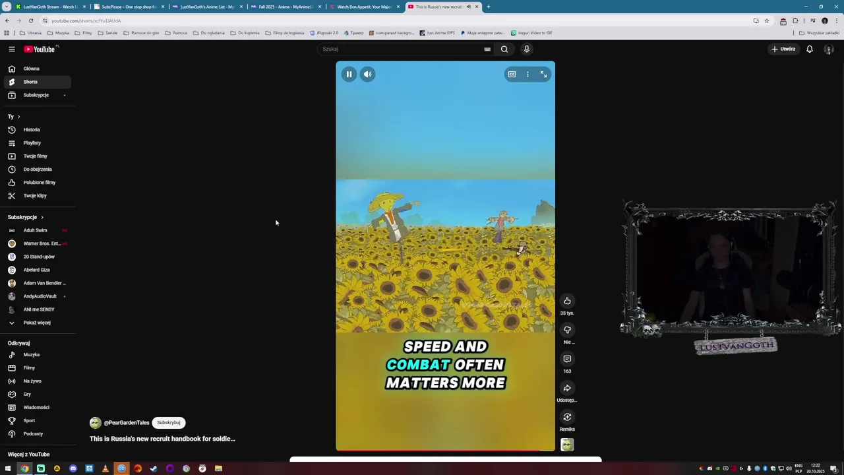Open the comments with 163 replies
This screenshot has width=844, height=475.
tap(567, 359)
